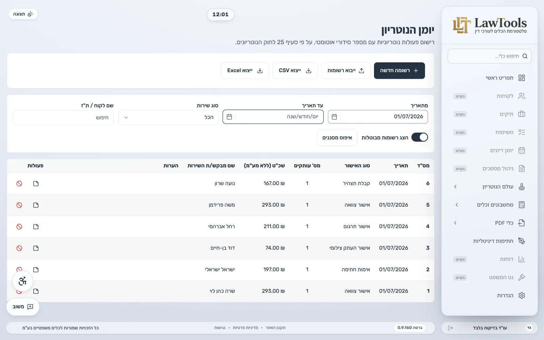Select לקוחות menu item
This screenshot has width=544, height=340.
pyautogui.click(x=490, y=96)
